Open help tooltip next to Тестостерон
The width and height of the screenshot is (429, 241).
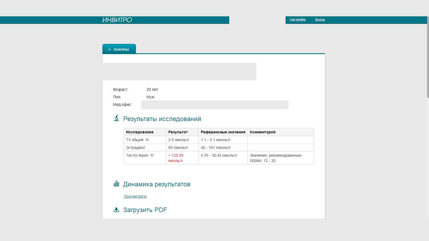click(x=152, y=155)
